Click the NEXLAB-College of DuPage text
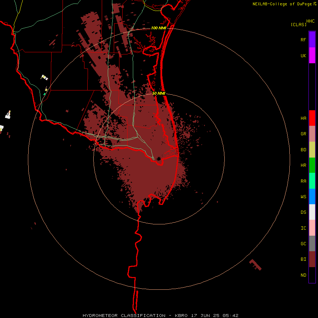The width and height of the screenshot is (318, 318). [282, 4]
